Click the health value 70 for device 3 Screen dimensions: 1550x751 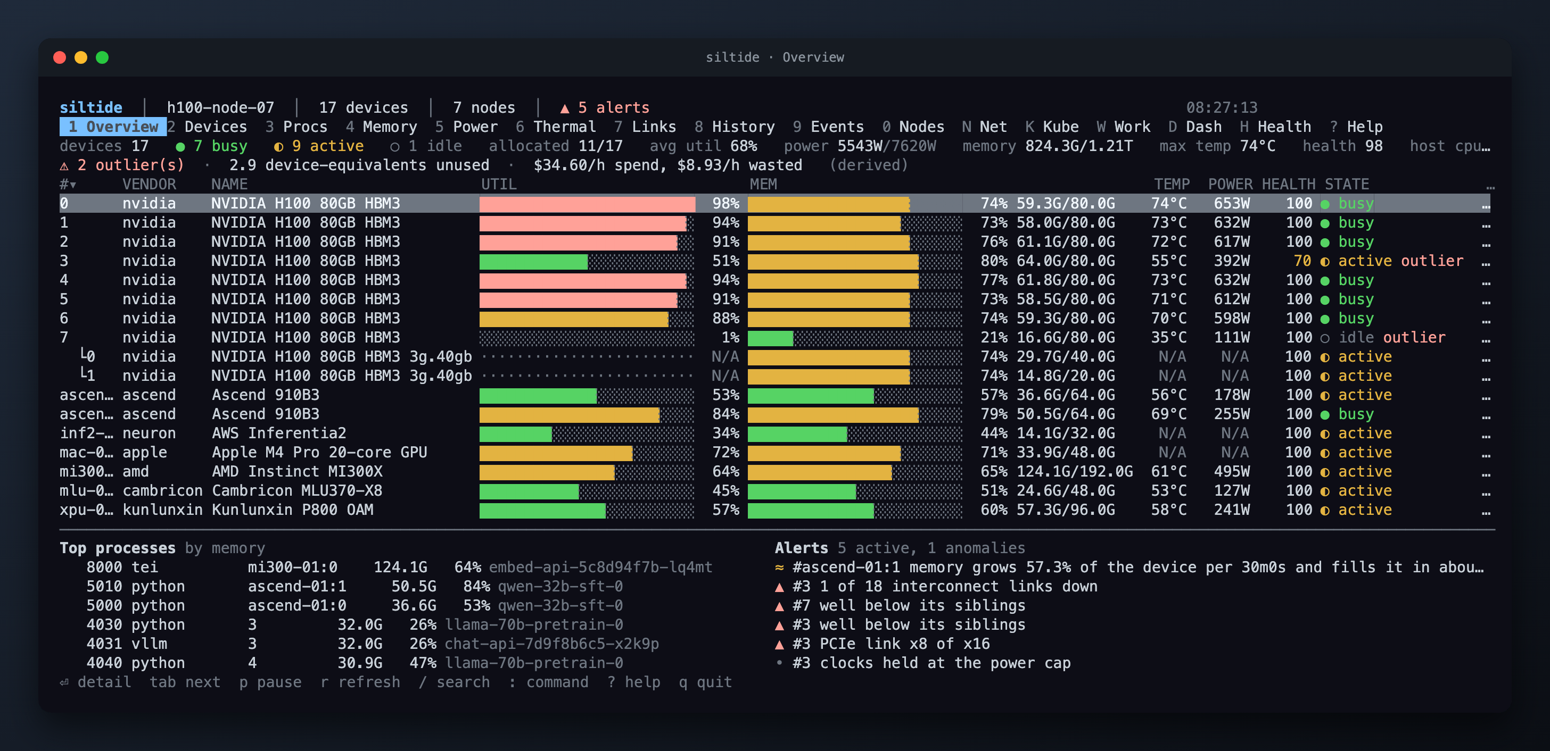pyautogui.click(x=1302, y=262)
